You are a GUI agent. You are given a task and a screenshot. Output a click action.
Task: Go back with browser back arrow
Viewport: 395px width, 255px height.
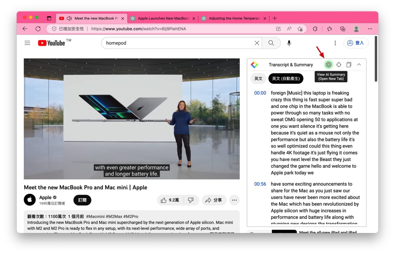tap(25, 29)
